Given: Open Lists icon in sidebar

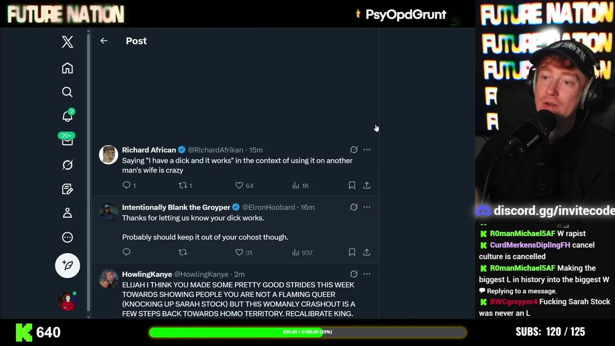Looking at the screenshot, I should 67,189.
